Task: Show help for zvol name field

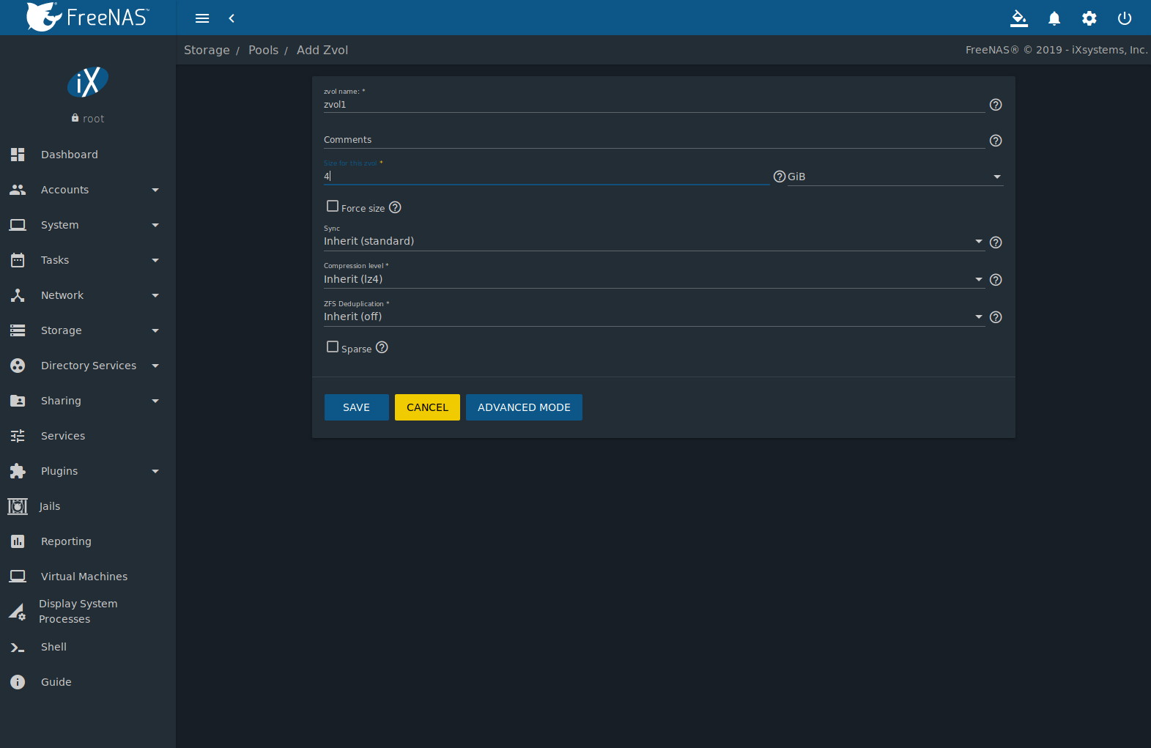Action: coord(996,105)
